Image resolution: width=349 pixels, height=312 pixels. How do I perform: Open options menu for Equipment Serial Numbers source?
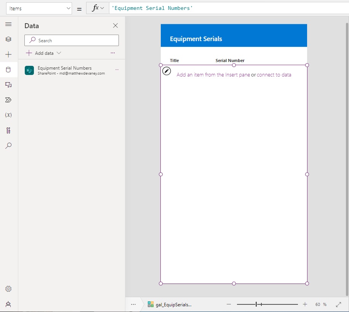coord(117,70)
